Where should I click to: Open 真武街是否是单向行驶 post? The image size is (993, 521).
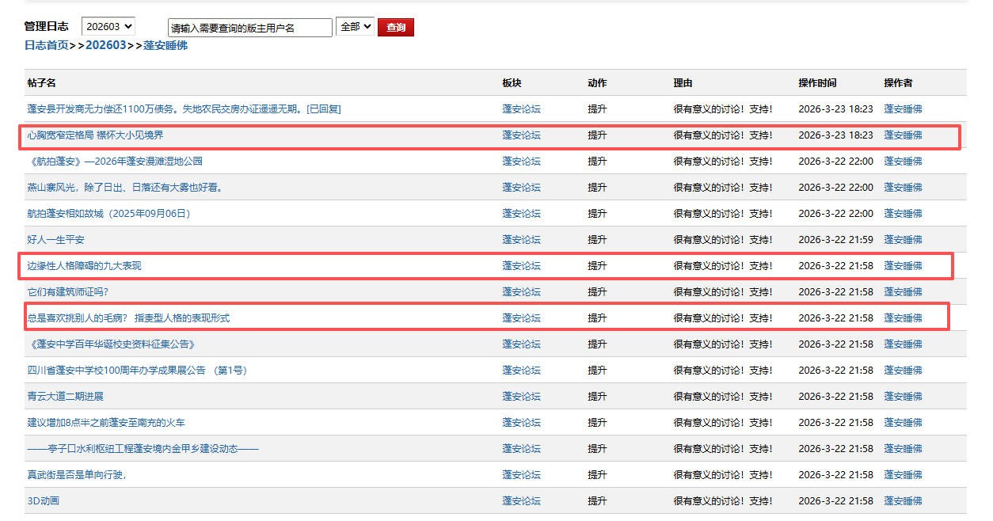pyautogui.click(x=77, y=475)
